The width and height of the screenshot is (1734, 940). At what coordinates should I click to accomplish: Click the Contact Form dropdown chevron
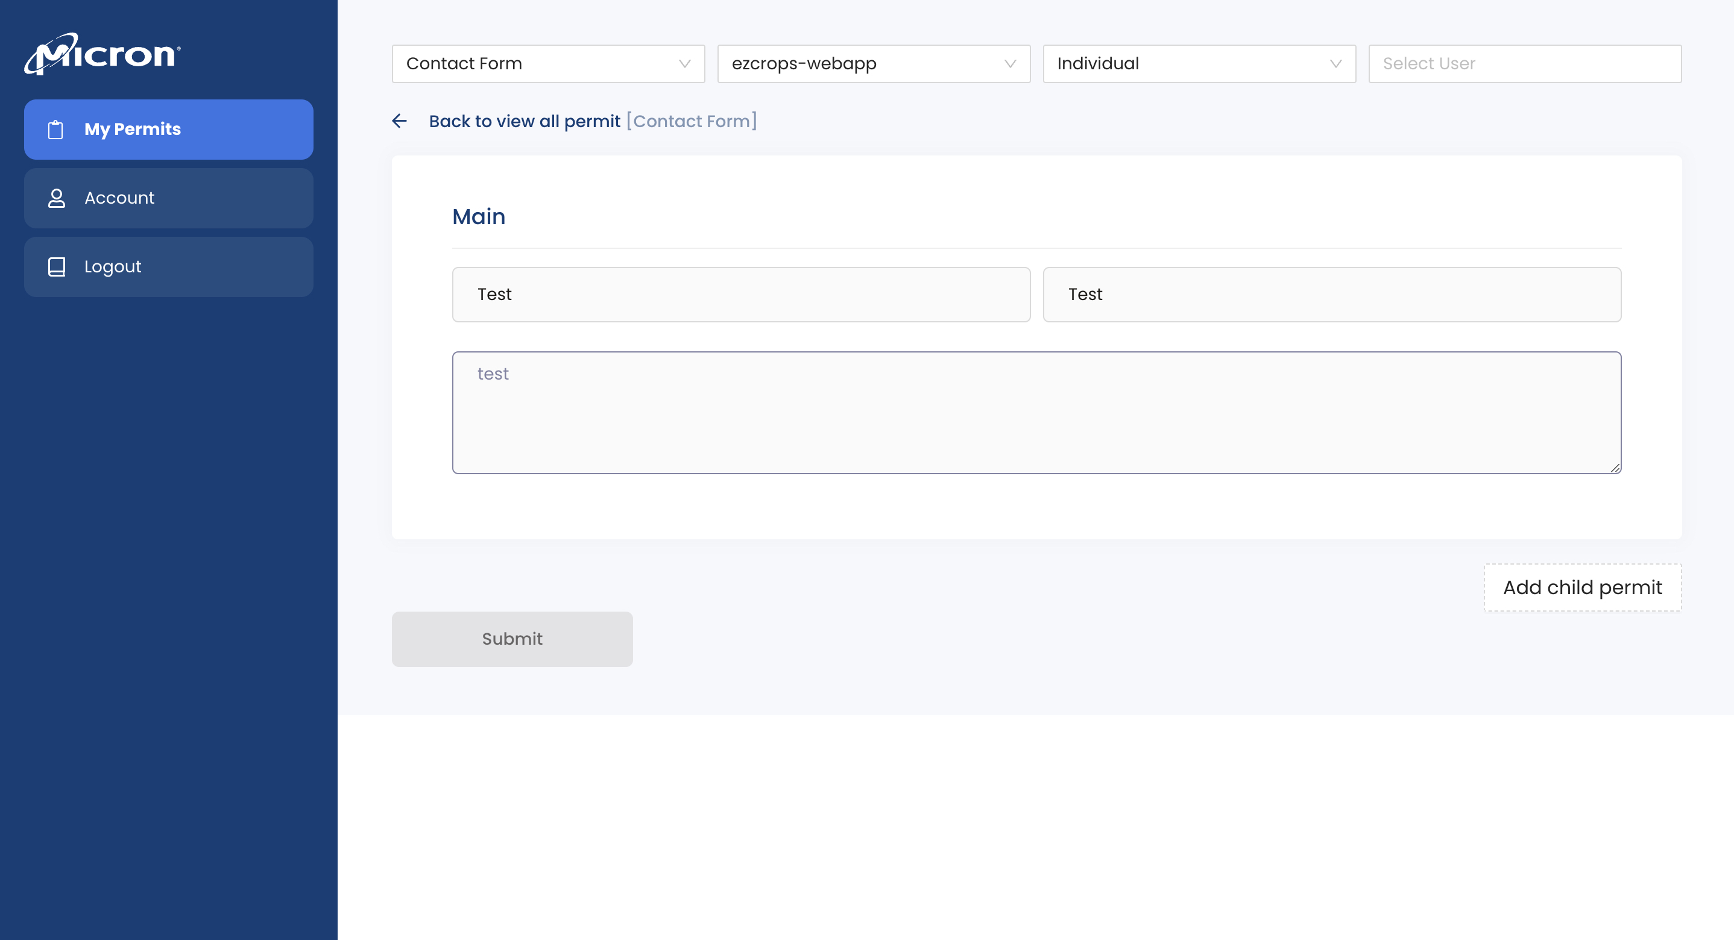coord(684,64)
